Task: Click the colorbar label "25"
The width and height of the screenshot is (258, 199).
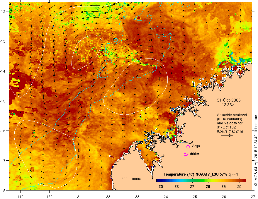Action: pyautogui.click(x=161, y=186)
